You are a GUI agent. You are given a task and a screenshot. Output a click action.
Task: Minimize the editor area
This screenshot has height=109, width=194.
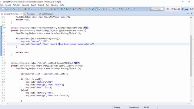click(188, 13)
